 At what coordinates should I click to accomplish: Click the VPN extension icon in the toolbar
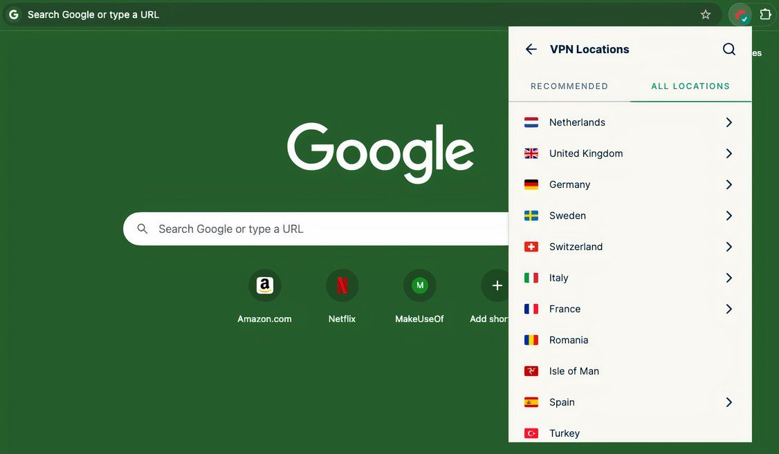point(739,14)
